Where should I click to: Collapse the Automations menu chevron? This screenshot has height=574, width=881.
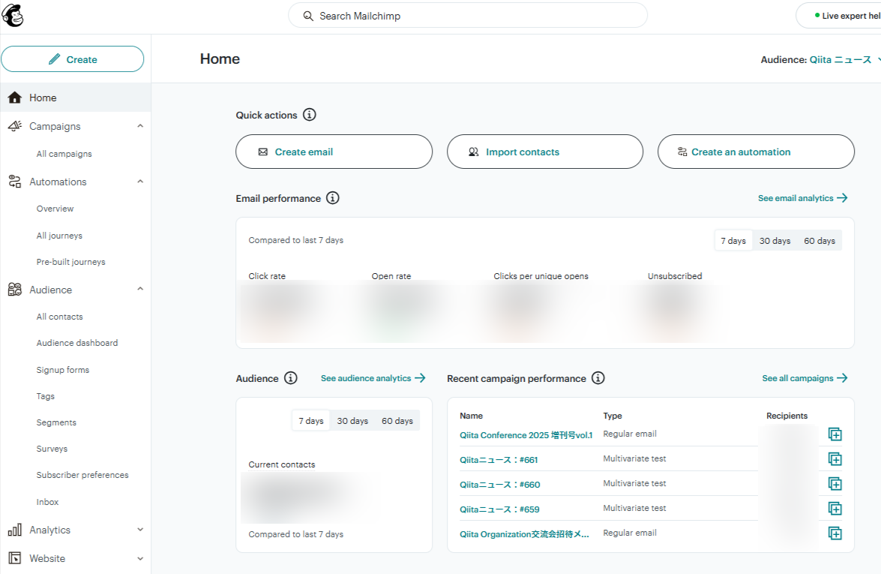[140, 182]
